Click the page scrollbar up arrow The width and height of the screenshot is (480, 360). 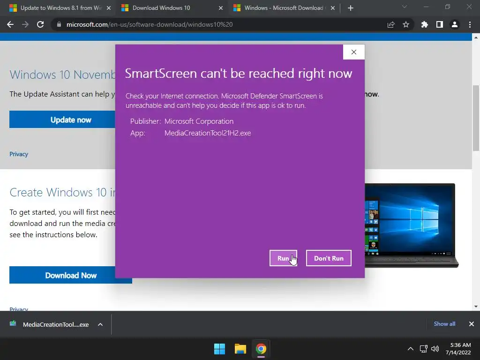476,37
